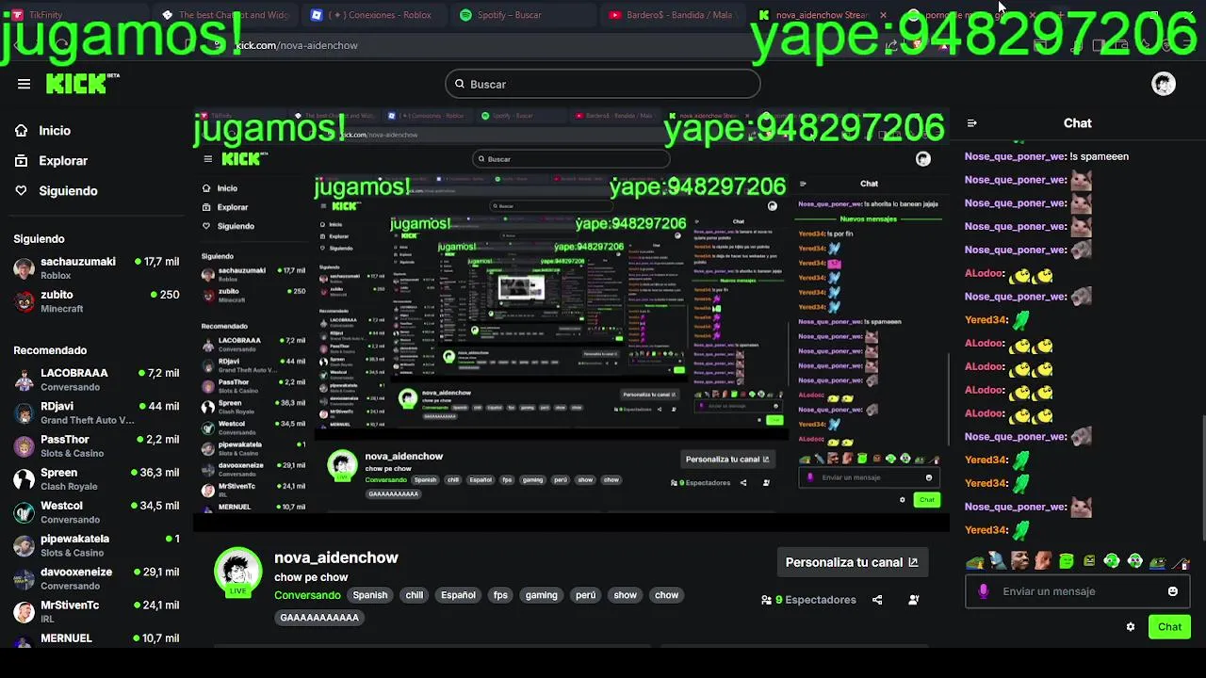The image size is (1206, 678).
Task: Open MrStivenTc IRL channel row
Action: click(x=96, y=611)
